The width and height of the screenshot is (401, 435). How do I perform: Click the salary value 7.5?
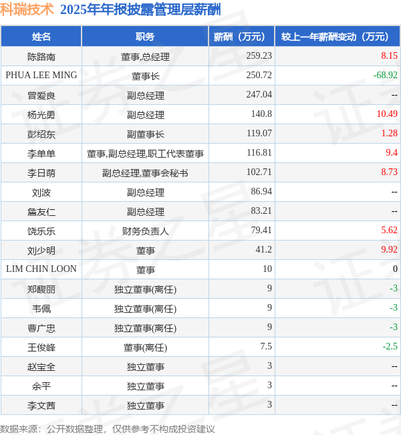click(266, 347)
